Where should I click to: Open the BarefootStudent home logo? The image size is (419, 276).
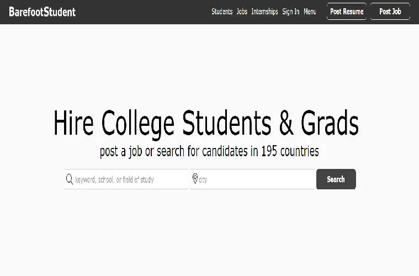(42, 12)
